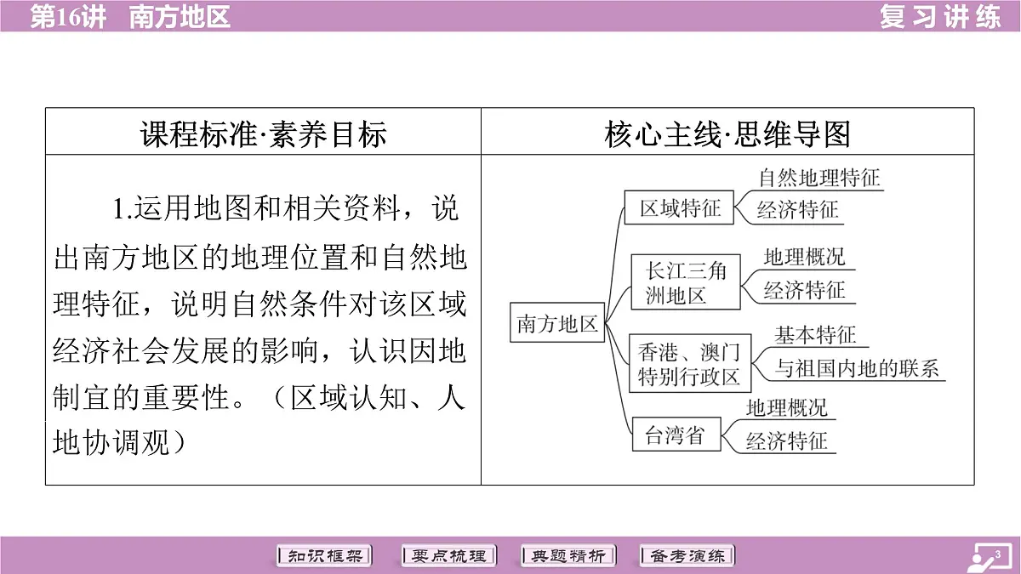Go to the 典题精析 section
Screen dimensions: 1021x574
[x=568, y=556]
